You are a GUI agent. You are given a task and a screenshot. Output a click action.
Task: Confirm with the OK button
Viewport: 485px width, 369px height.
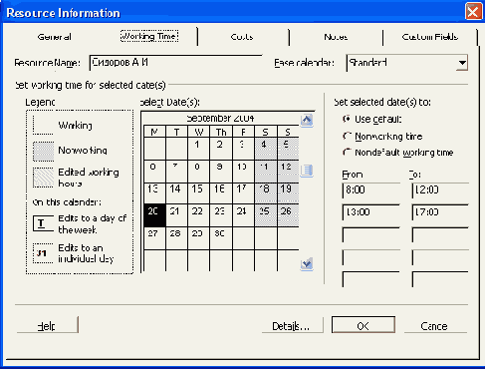click(364, 325)
